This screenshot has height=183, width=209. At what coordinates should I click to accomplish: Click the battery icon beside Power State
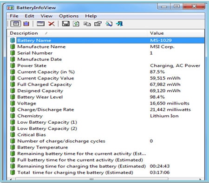coord(13,65)
